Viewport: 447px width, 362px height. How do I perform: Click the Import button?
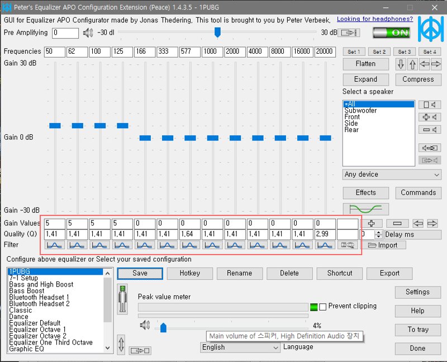coord(383,245)
